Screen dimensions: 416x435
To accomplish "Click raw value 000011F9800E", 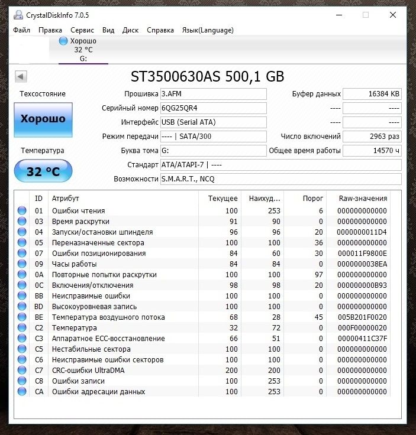I will [362, 254].
